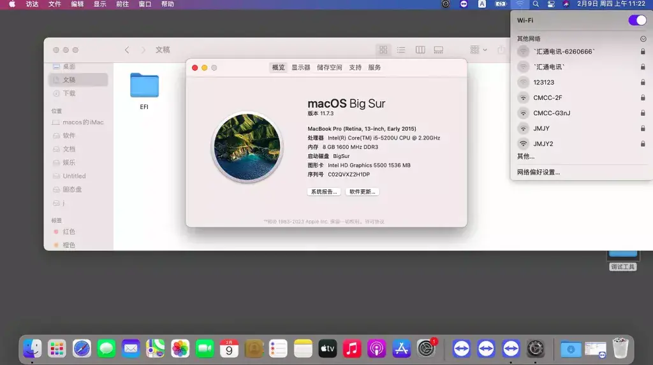Switch to 储存空间 tab
653x365 pixels.
(x=330, y=68)
